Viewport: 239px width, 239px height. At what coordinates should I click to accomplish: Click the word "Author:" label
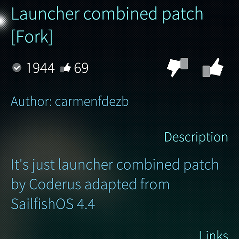click(x=31, y=101)
